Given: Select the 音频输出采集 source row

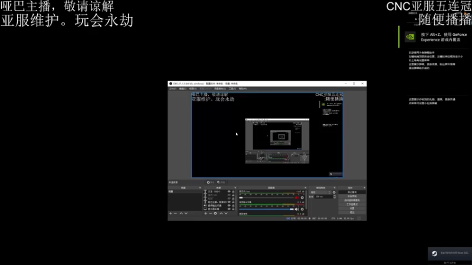Looking at the screenshot, I should click(x=219, y=206).
